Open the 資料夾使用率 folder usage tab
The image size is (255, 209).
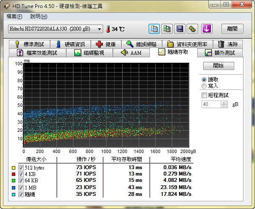188,44
